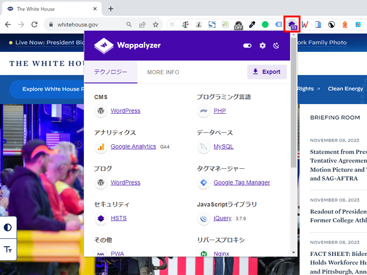Viewport: 367px width, 275px height.
Task: Click the GA4 version label
Action: (165, 147)
